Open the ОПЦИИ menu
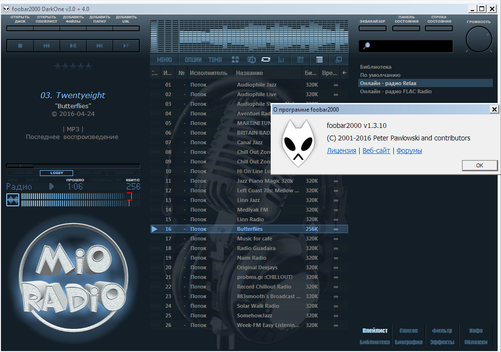The height and width of the screenshot is (352, 501). (x=193, y=60)
